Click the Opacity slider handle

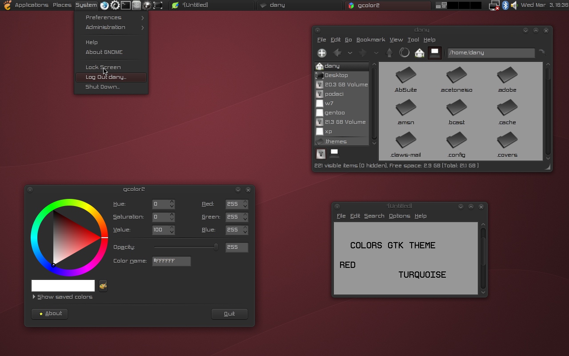(x=216, y=247)
